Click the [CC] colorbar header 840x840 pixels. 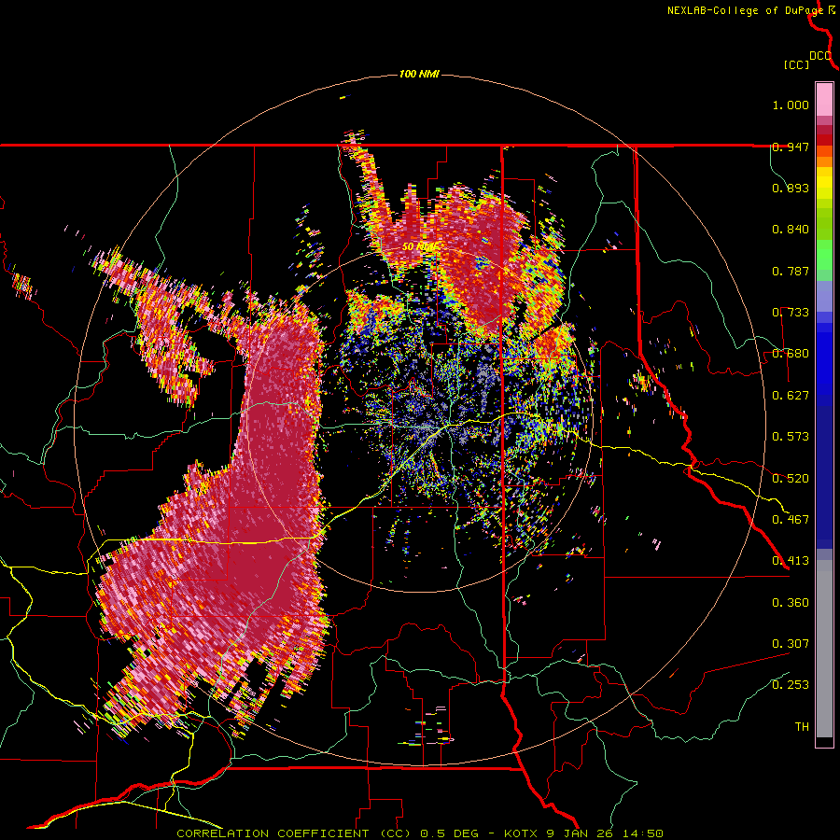(x=796, y=64)
